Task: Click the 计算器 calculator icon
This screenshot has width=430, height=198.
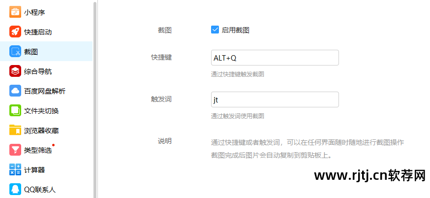Action: (x=15, y=170)
